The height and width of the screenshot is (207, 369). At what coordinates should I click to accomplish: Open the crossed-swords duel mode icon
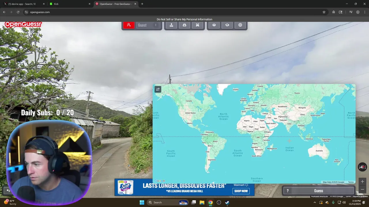(x=197, y=25)
